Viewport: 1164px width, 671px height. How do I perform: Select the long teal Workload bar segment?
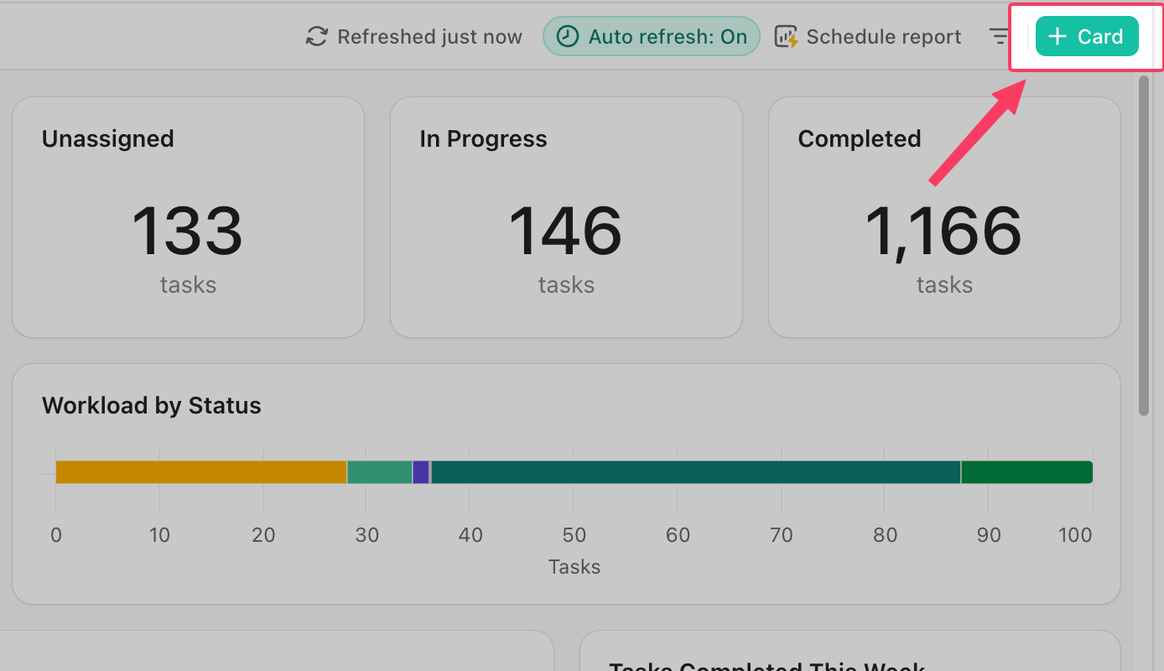[695, 472]
